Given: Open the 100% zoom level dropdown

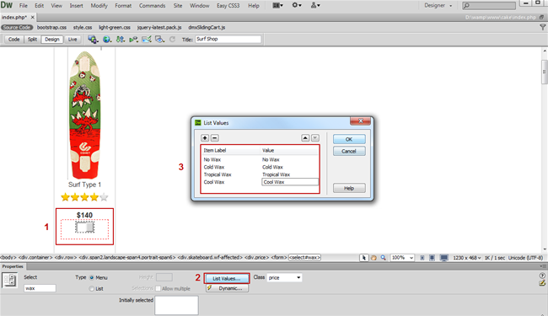Looking at the screenshot, I should (x=402, y=258).
